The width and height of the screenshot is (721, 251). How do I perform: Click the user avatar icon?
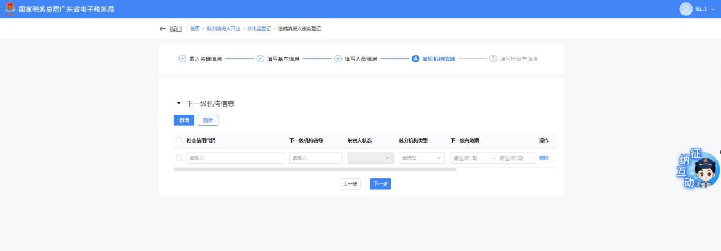tap(686, 9)
